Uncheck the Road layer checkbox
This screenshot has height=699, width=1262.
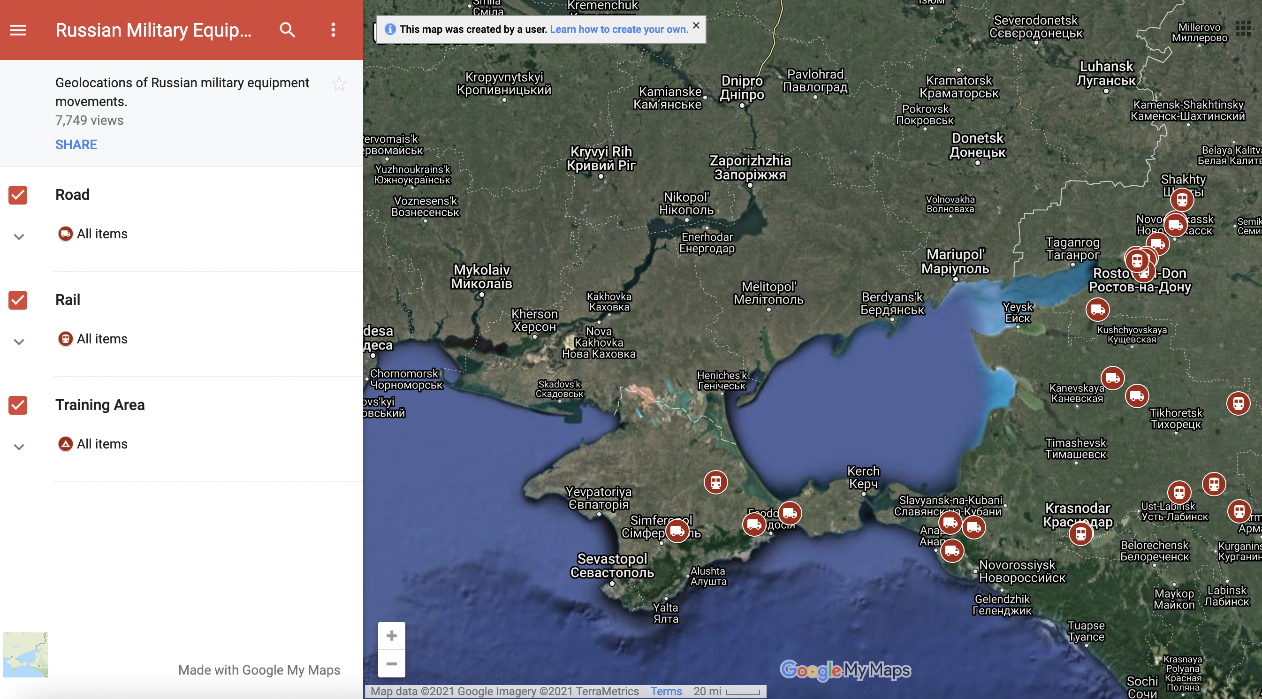pos(18,195)
